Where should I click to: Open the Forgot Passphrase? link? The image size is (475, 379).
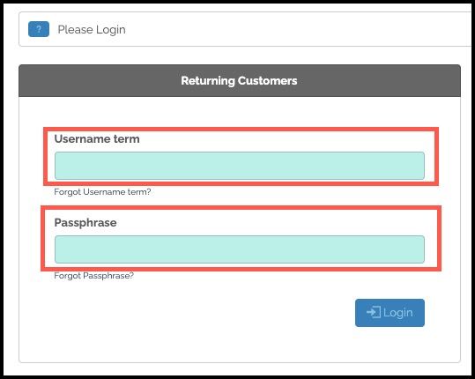[x=94, y=276]
